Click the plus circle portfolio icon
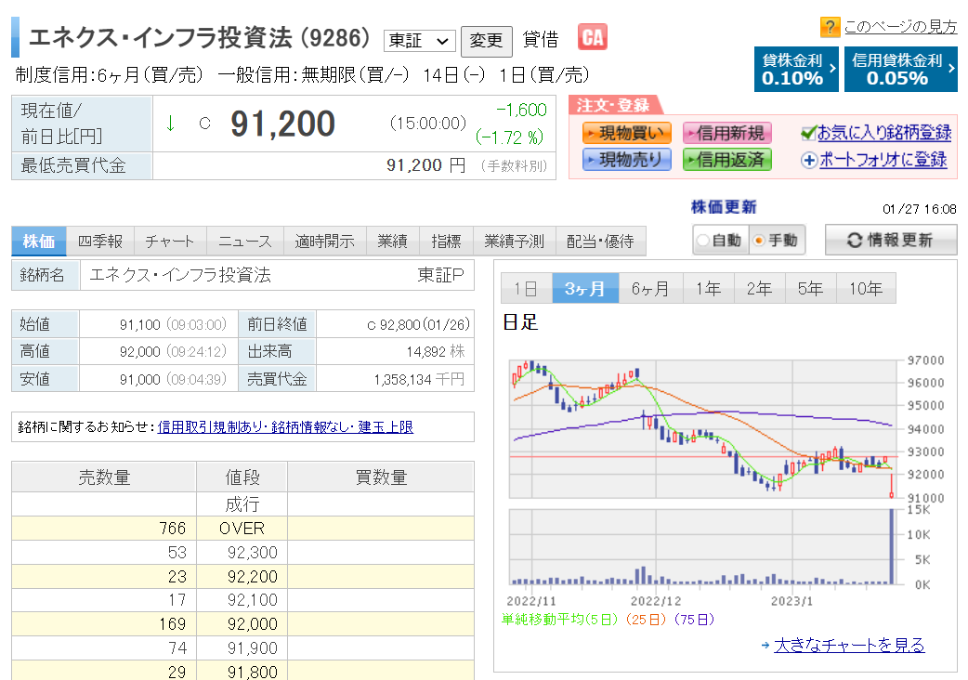The image size is (968, 680). pyautogui.click(x=809, y=161)
